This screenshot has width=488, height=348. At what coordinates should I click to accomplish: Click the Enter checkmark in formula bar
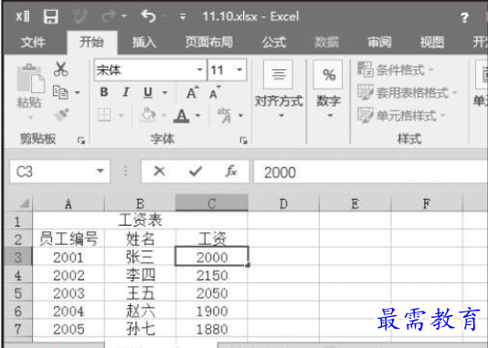[x=196, y=171]
